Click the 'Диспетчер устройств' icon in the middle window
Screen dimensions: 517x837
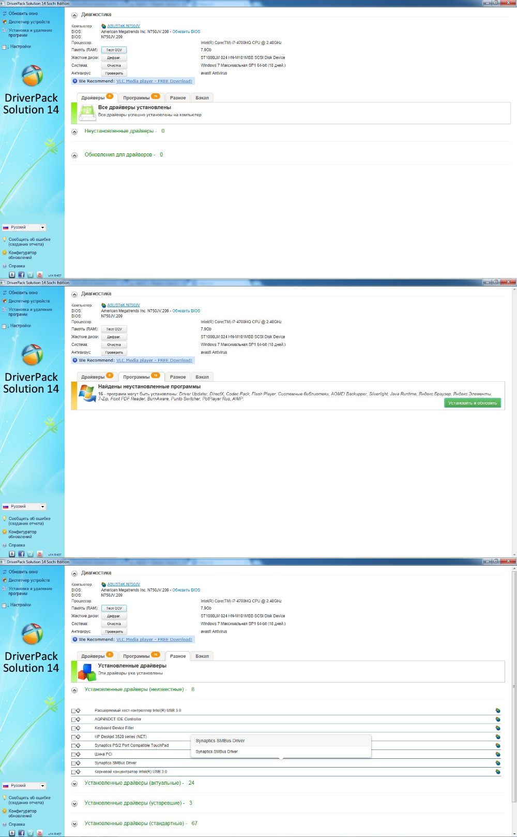coord(5,301)
